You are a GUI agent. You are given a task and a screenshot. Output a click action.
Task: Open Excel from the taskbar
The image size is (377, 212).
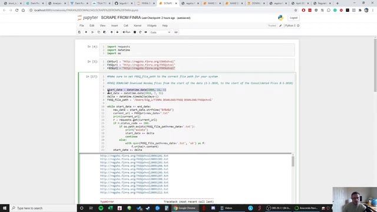click(110, 208)
